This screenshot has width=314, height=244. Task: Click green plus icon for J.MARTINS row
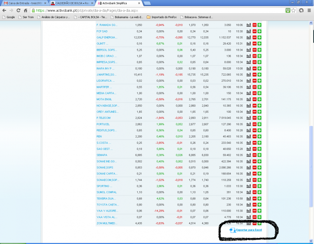pos(259,75)
